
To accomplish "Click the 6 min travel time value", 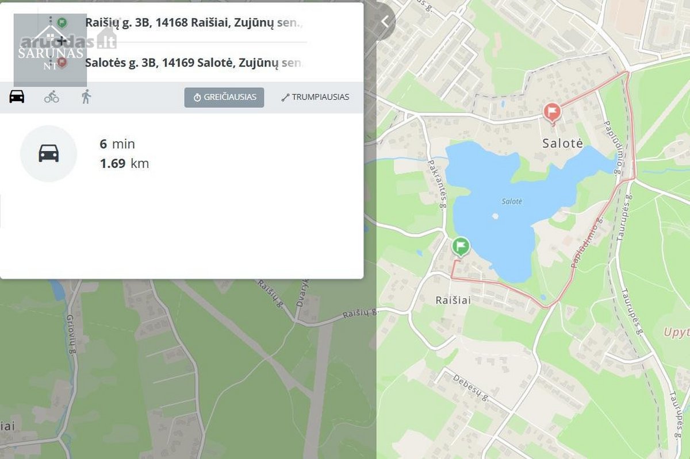I will (x=117, y=144).
